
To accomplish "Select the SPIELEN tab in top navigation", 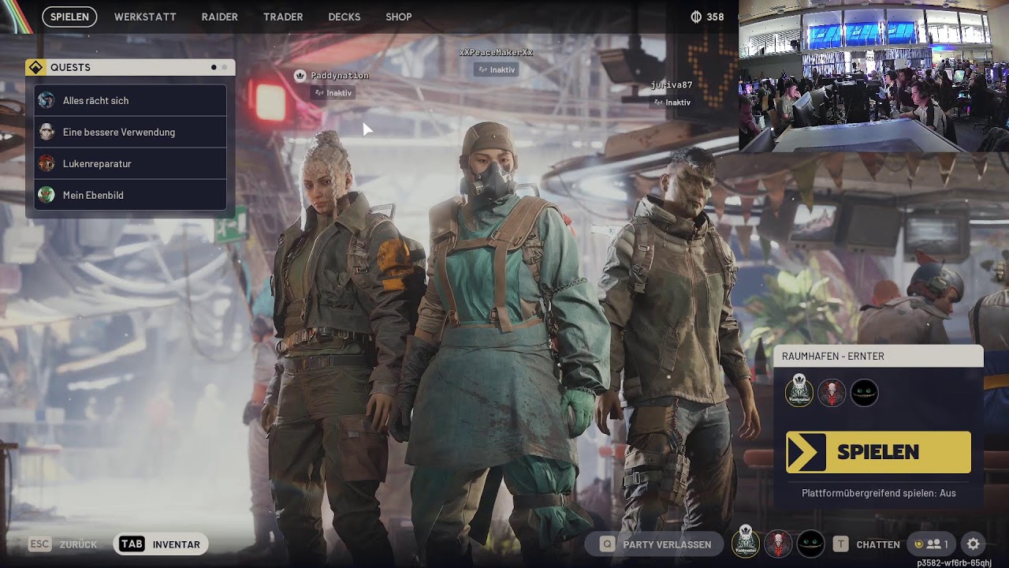I will point(69,17).
